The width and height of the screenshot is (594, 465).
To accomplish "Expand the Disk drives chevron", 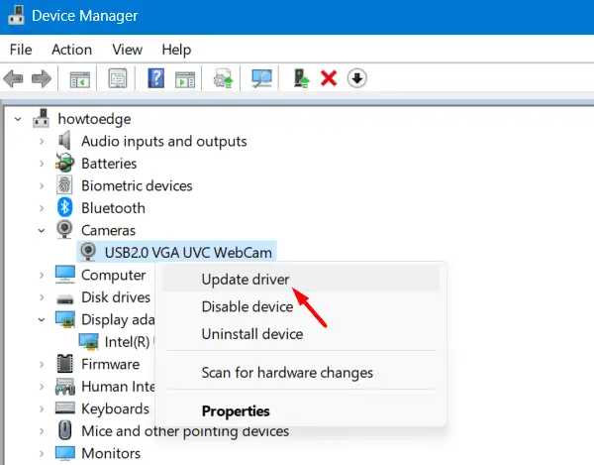I will coord(42,297).
